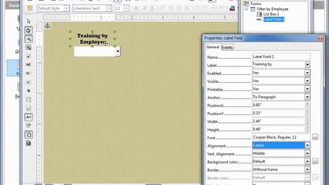Adjust the PositionX spinner
This screenshot has height=185, width=329.
307,105
